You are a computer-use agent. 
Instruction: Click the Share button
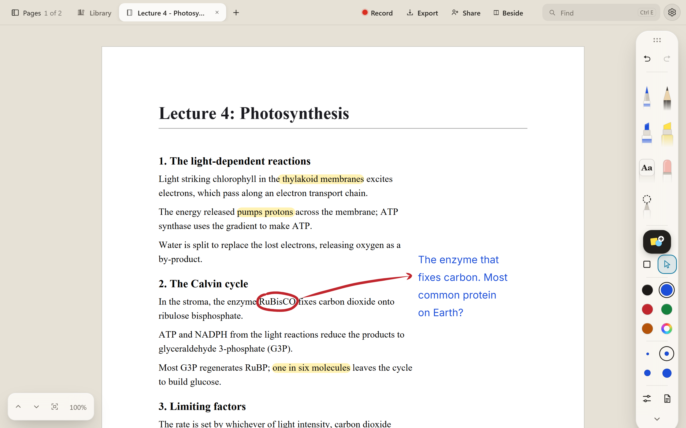point(466,13)
